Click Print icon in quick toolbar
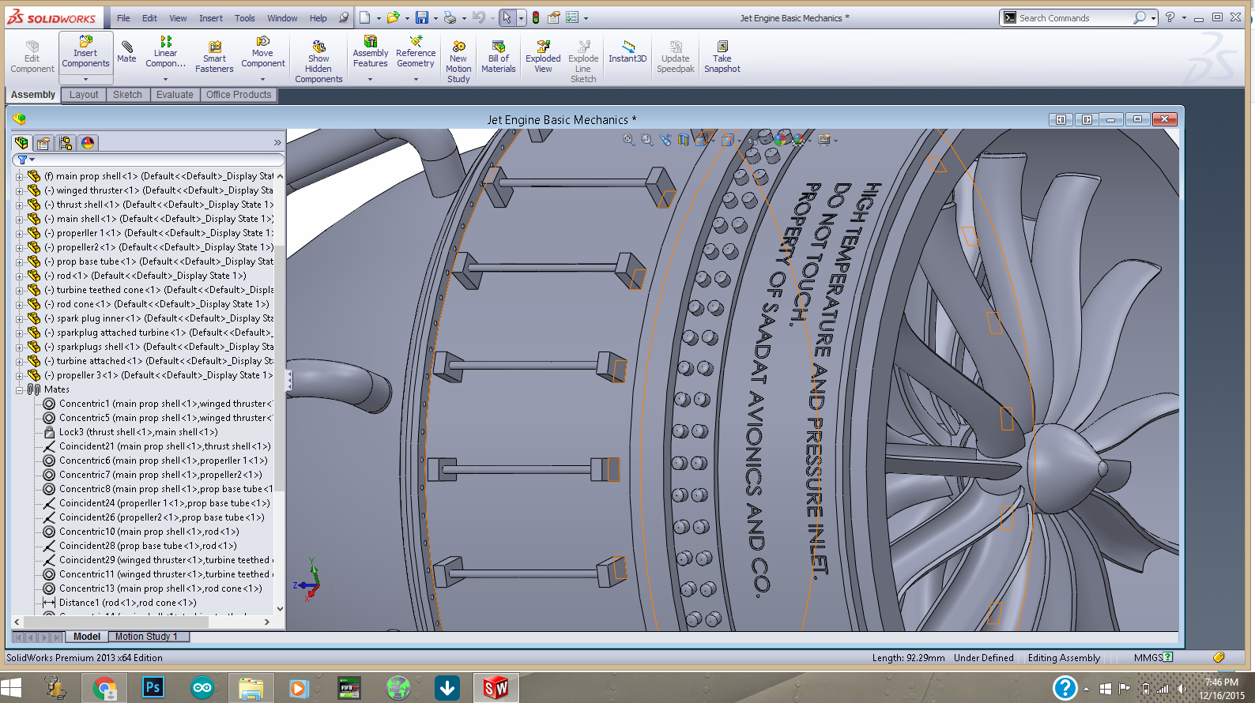The image size is (1255, 703). 450,17
